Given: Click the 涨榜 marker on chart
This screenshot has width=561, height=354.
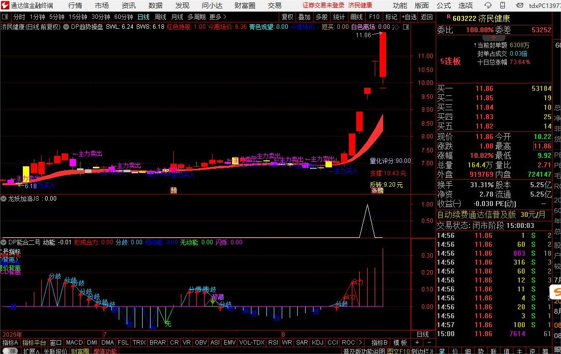Looking at the screenshot, I should point(377,191).
